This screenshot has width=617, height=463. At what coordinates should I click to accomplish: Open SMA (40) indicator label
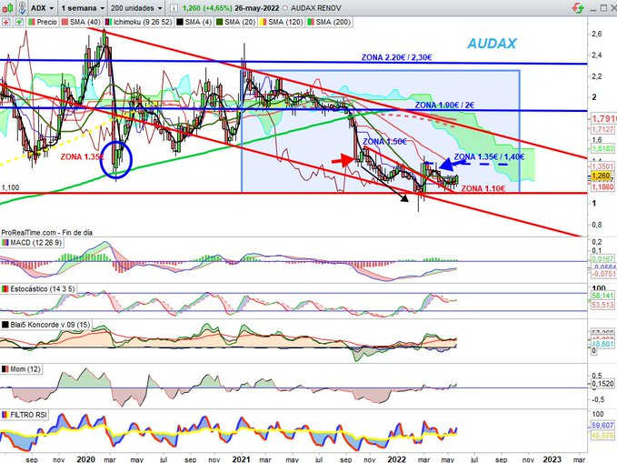coord(85,22)
